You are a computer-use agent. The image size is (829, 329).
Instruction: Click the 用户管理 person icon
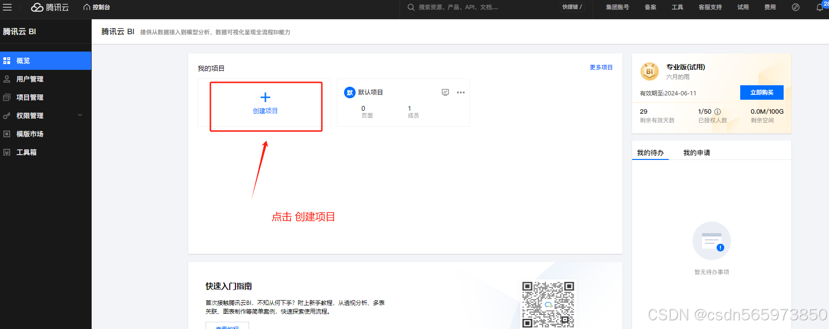point(7,79)
